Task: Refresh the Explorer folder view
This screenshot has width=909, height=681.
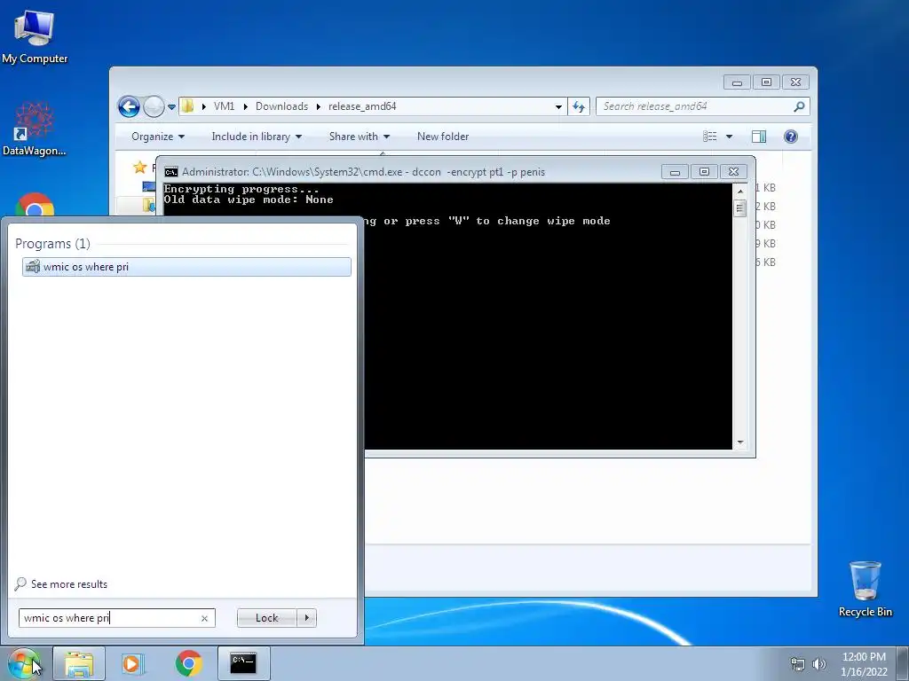Action: pos(579,106)
